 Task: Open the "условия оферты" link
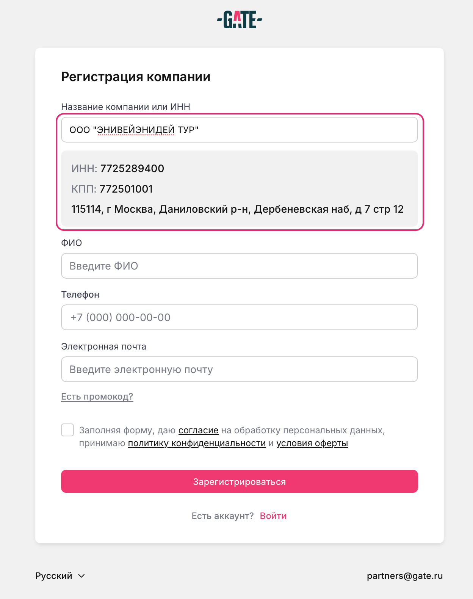(312, 444)
